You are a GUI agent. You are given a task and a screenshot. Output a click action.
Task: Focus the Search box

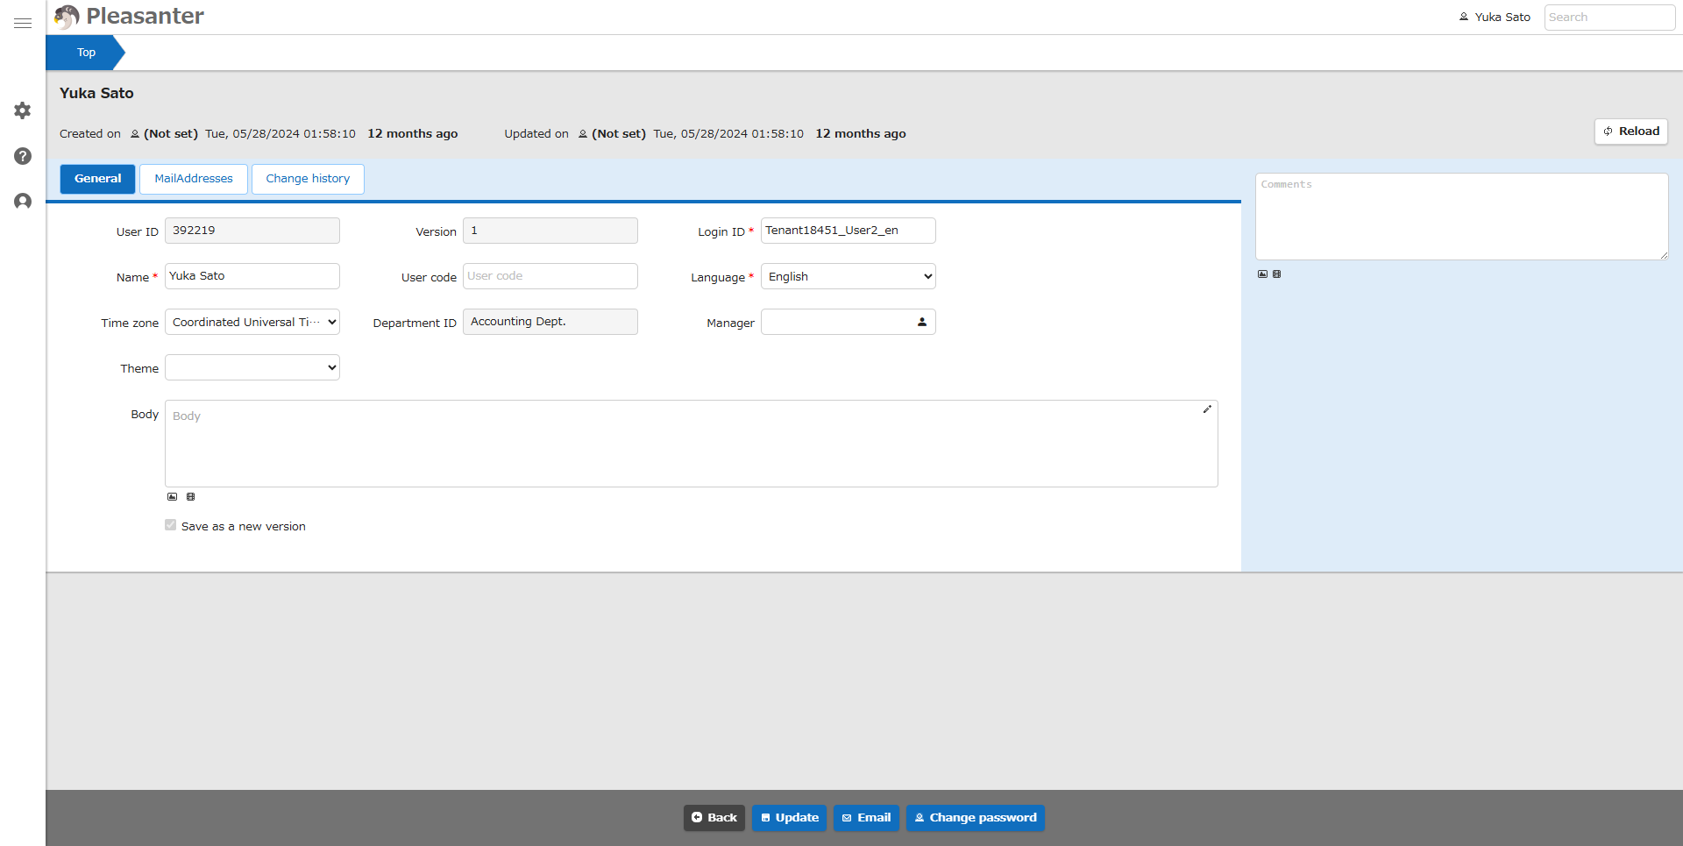point(1609,18)
